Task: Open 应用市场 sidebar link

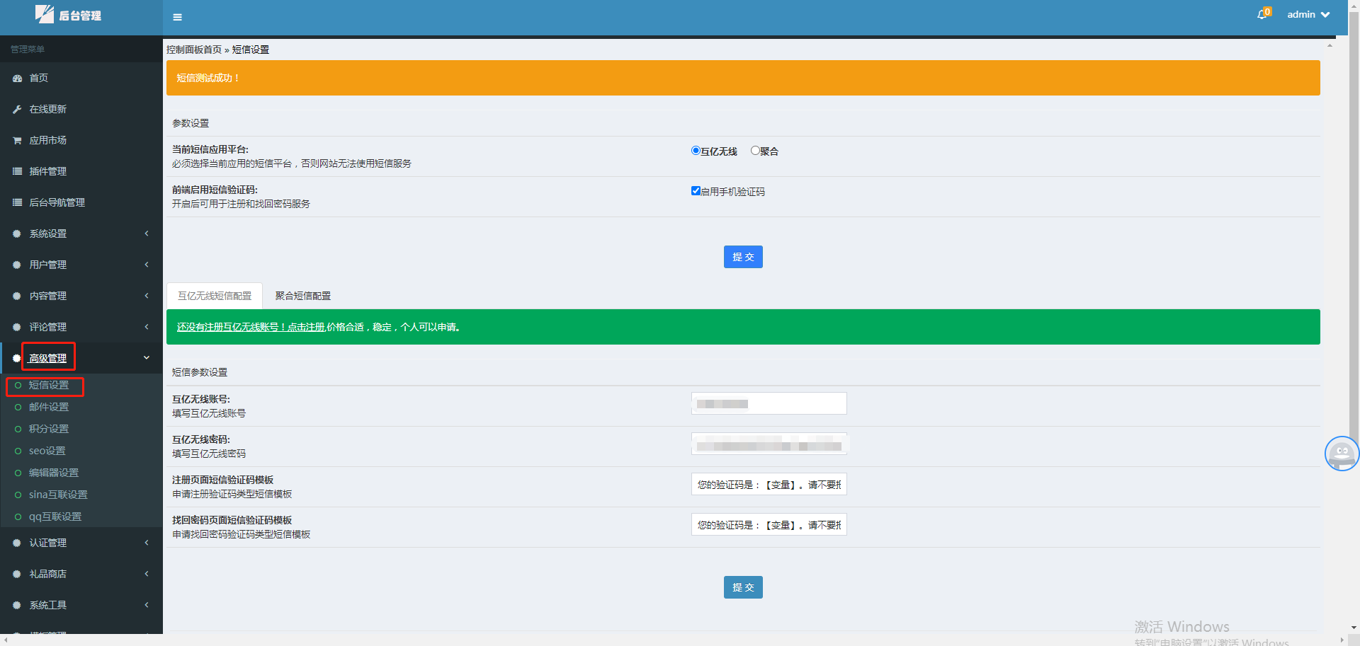Action: [x=47, y=141]
